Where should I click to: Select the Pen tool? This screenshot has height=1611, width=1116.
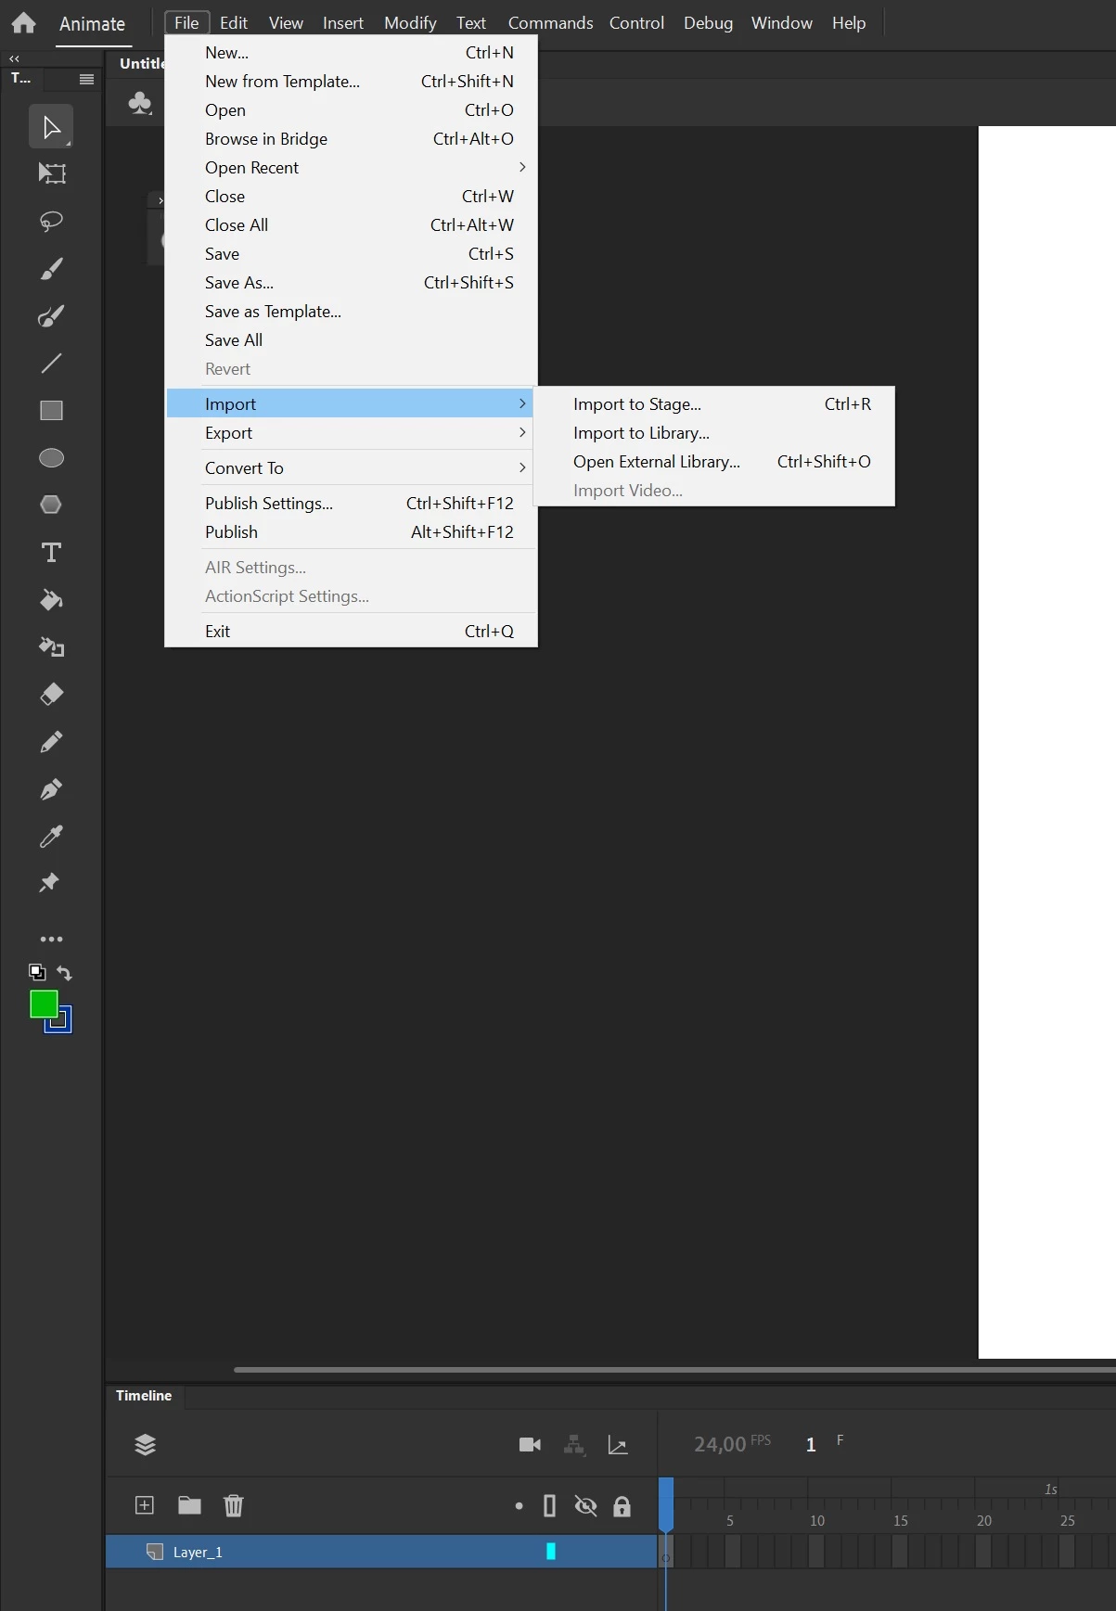pos(51,789)
